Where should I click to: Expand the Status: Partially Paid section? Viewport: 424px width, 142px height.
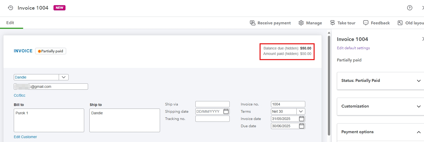pos(380,81)
